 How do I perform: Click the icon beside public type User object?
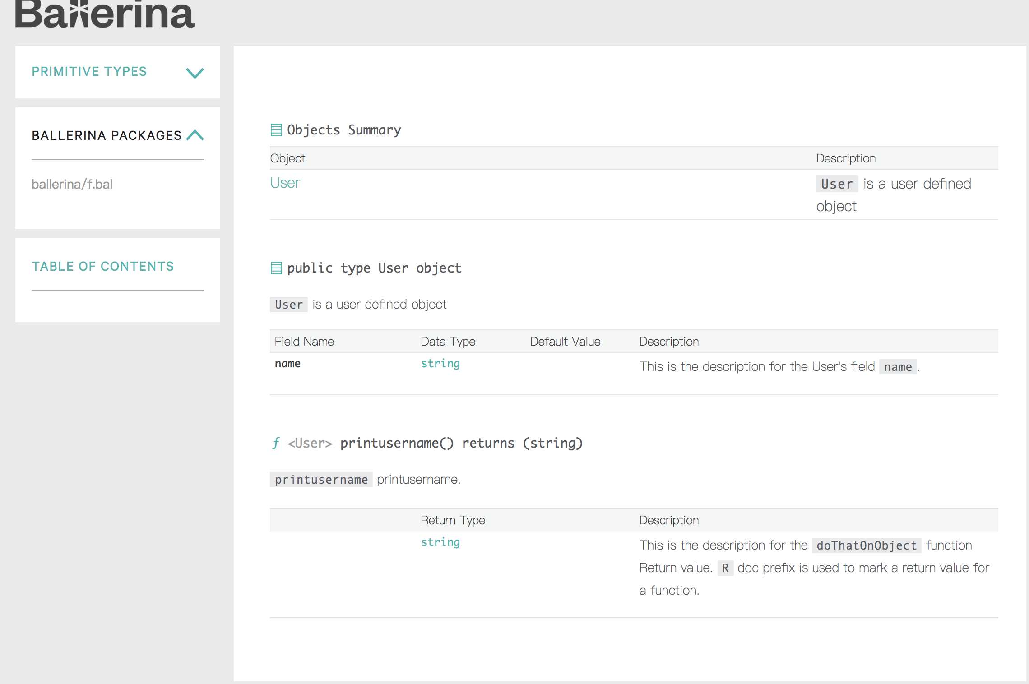[x=276, y=268]
